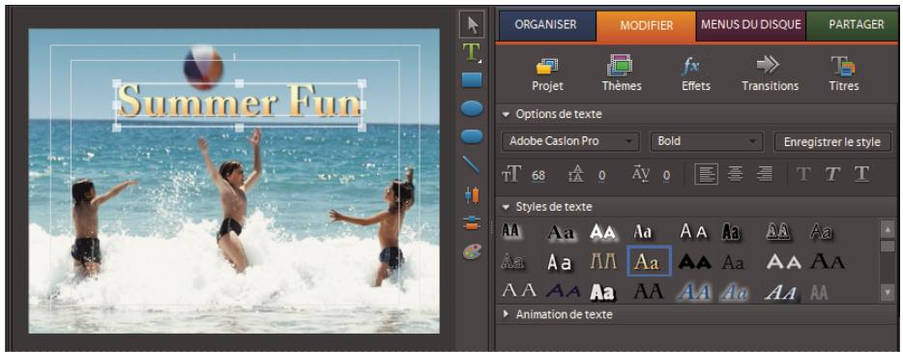Toggle italic text style T
This screenshot has height=352, width=903.
tap(832, 175)
